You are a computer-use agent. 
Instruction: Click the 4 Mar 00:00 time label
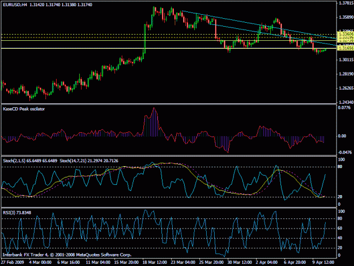(40, 263)
